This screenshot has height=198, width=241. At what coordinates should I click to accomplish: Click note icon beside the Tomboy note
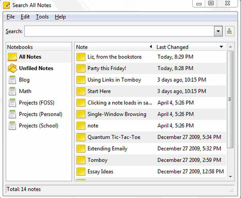pyautogui.click(x=81, y=160)
